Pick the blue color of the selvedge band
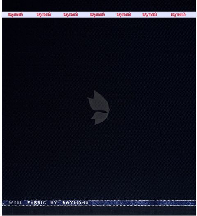This screenshot has height=216, width=197. pos(142,203)
